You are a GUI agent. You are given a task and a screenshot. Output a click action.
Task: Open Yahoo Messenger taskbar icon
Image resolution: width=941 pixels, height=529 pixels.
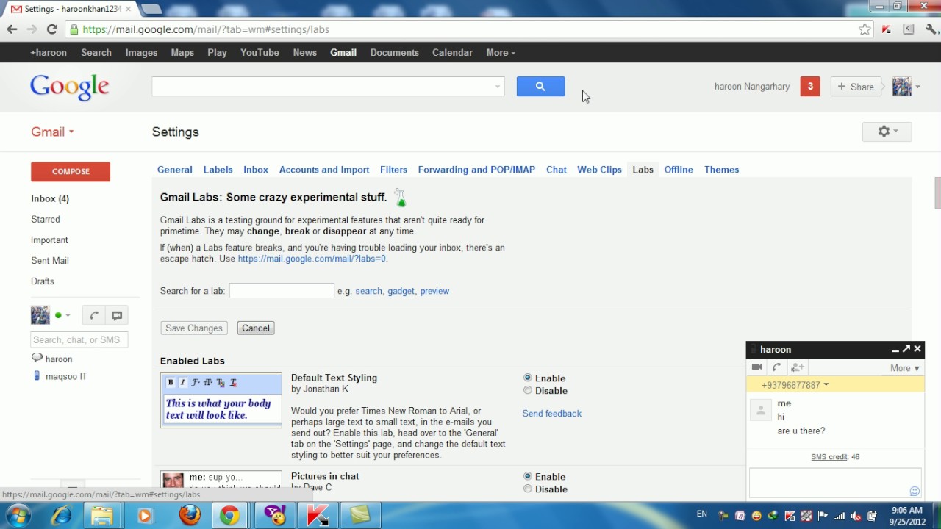(x=274, y=516)
